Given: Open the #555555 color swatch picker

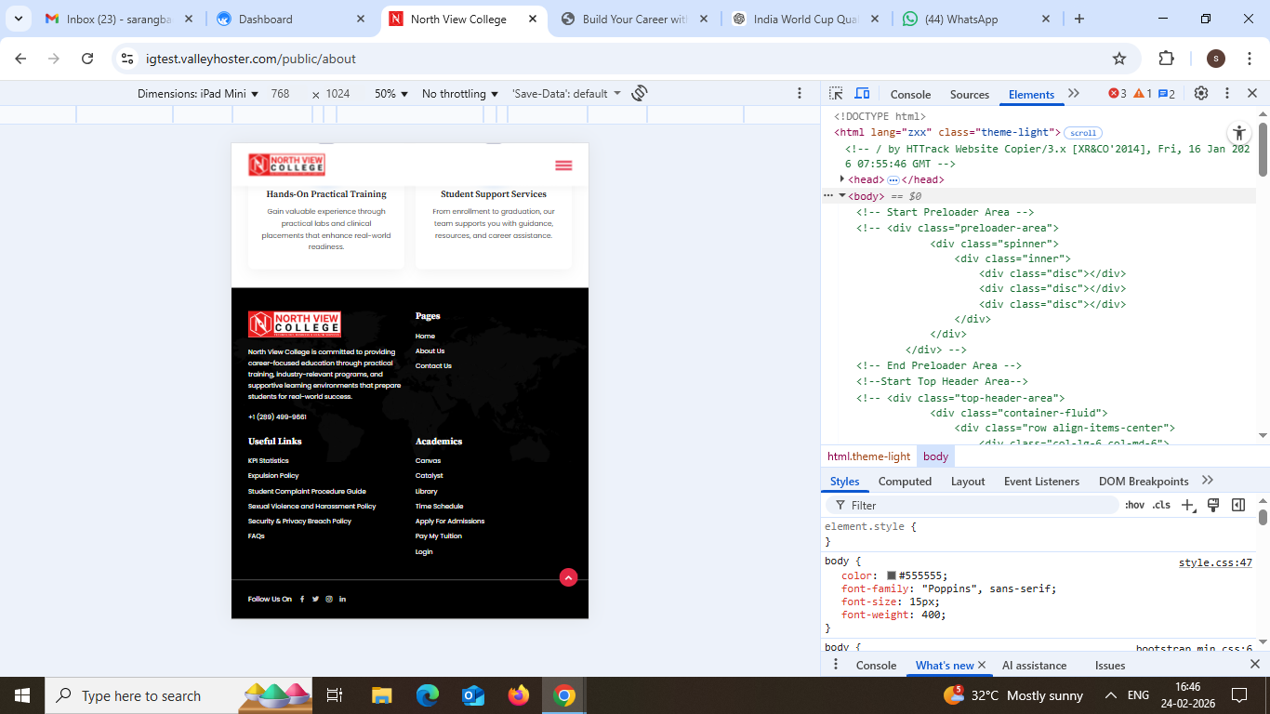Looking at the screenshot, I should (892, 576).
